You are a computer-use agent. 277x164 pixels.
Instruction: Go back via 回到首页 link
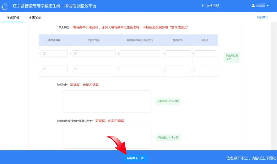pos(263,17)
